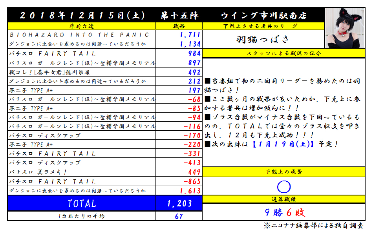The height and width of the screenshot is (230, 373).
Task: Select the total value 1,203
Action: (x=179, y=203)
